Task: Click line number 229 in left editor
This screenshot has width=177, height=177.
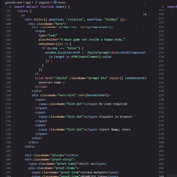Action: (8, 95)
